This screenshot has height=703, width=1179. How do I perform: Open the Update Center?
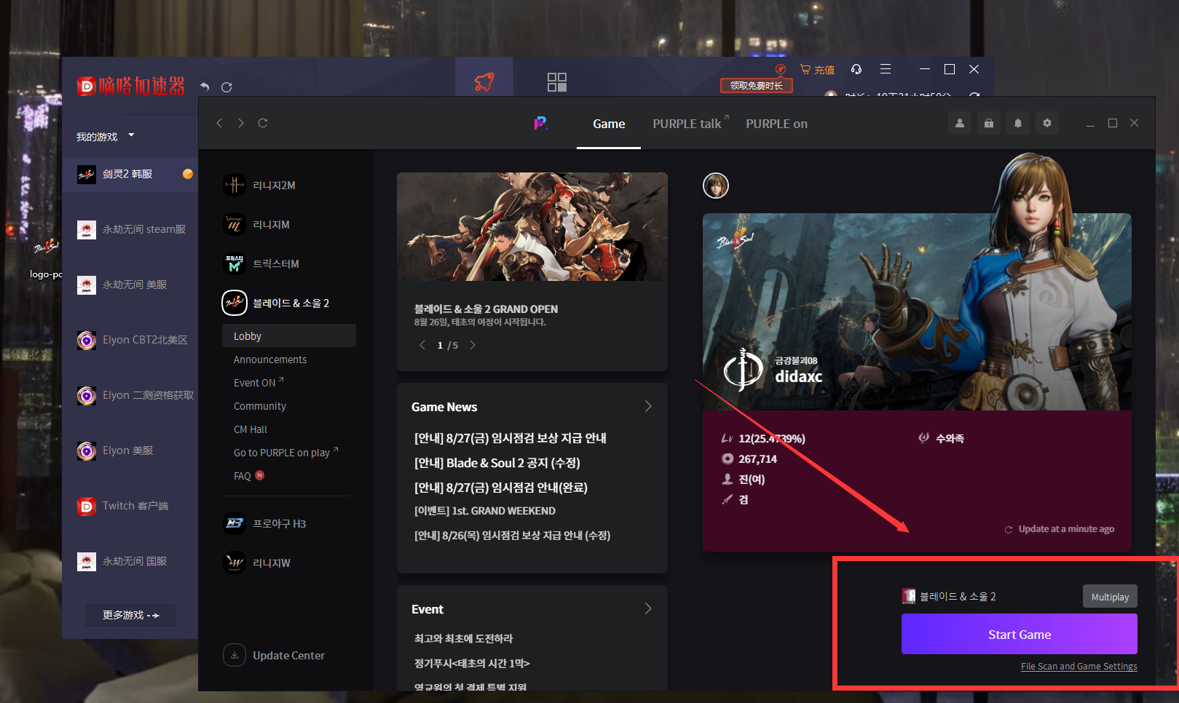pyautogui.click(x=275, y=655)
